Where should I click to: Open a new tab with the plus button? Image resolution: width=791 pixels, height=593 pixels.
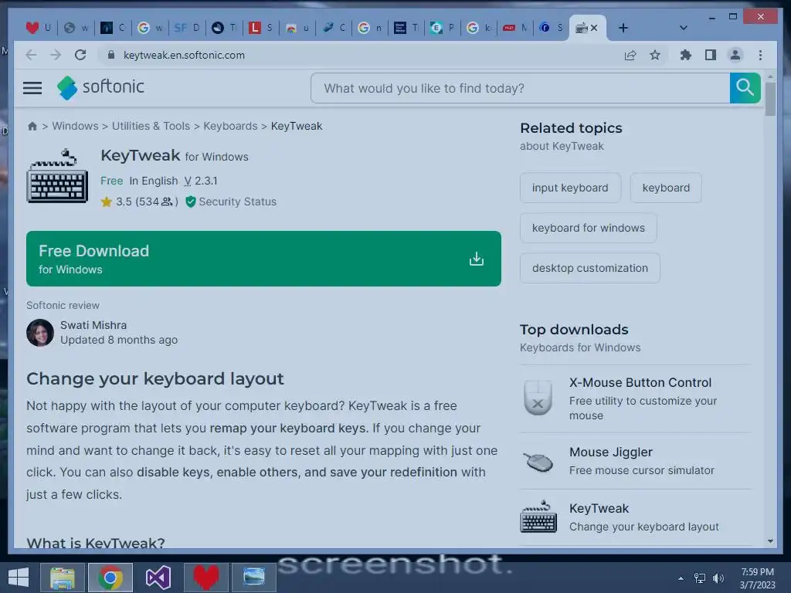623,28
